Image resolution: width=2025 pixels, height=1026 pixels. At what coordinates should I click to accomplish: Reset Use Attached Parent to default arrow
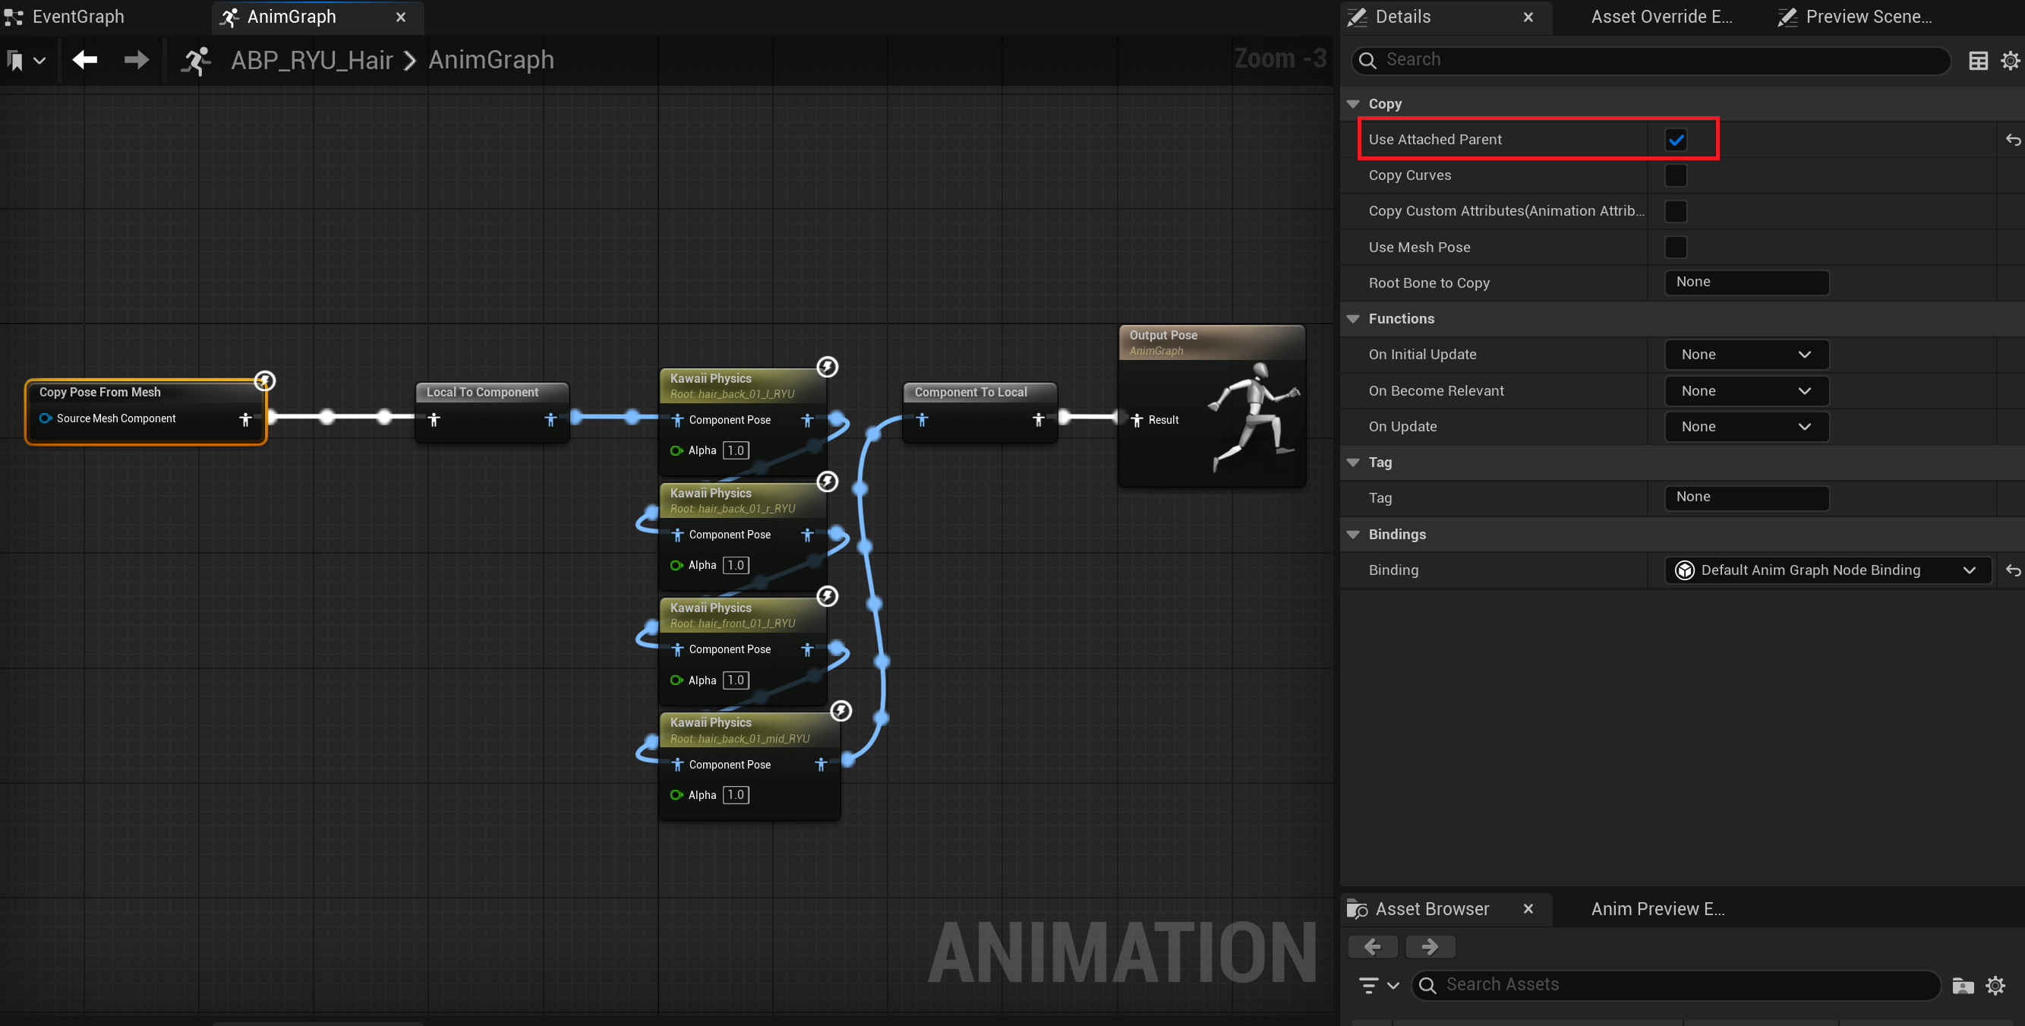(x=2012, y=140)
